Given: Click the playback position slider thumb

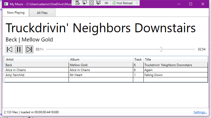Looking at the screenshot, I should (x=161, y=49).
